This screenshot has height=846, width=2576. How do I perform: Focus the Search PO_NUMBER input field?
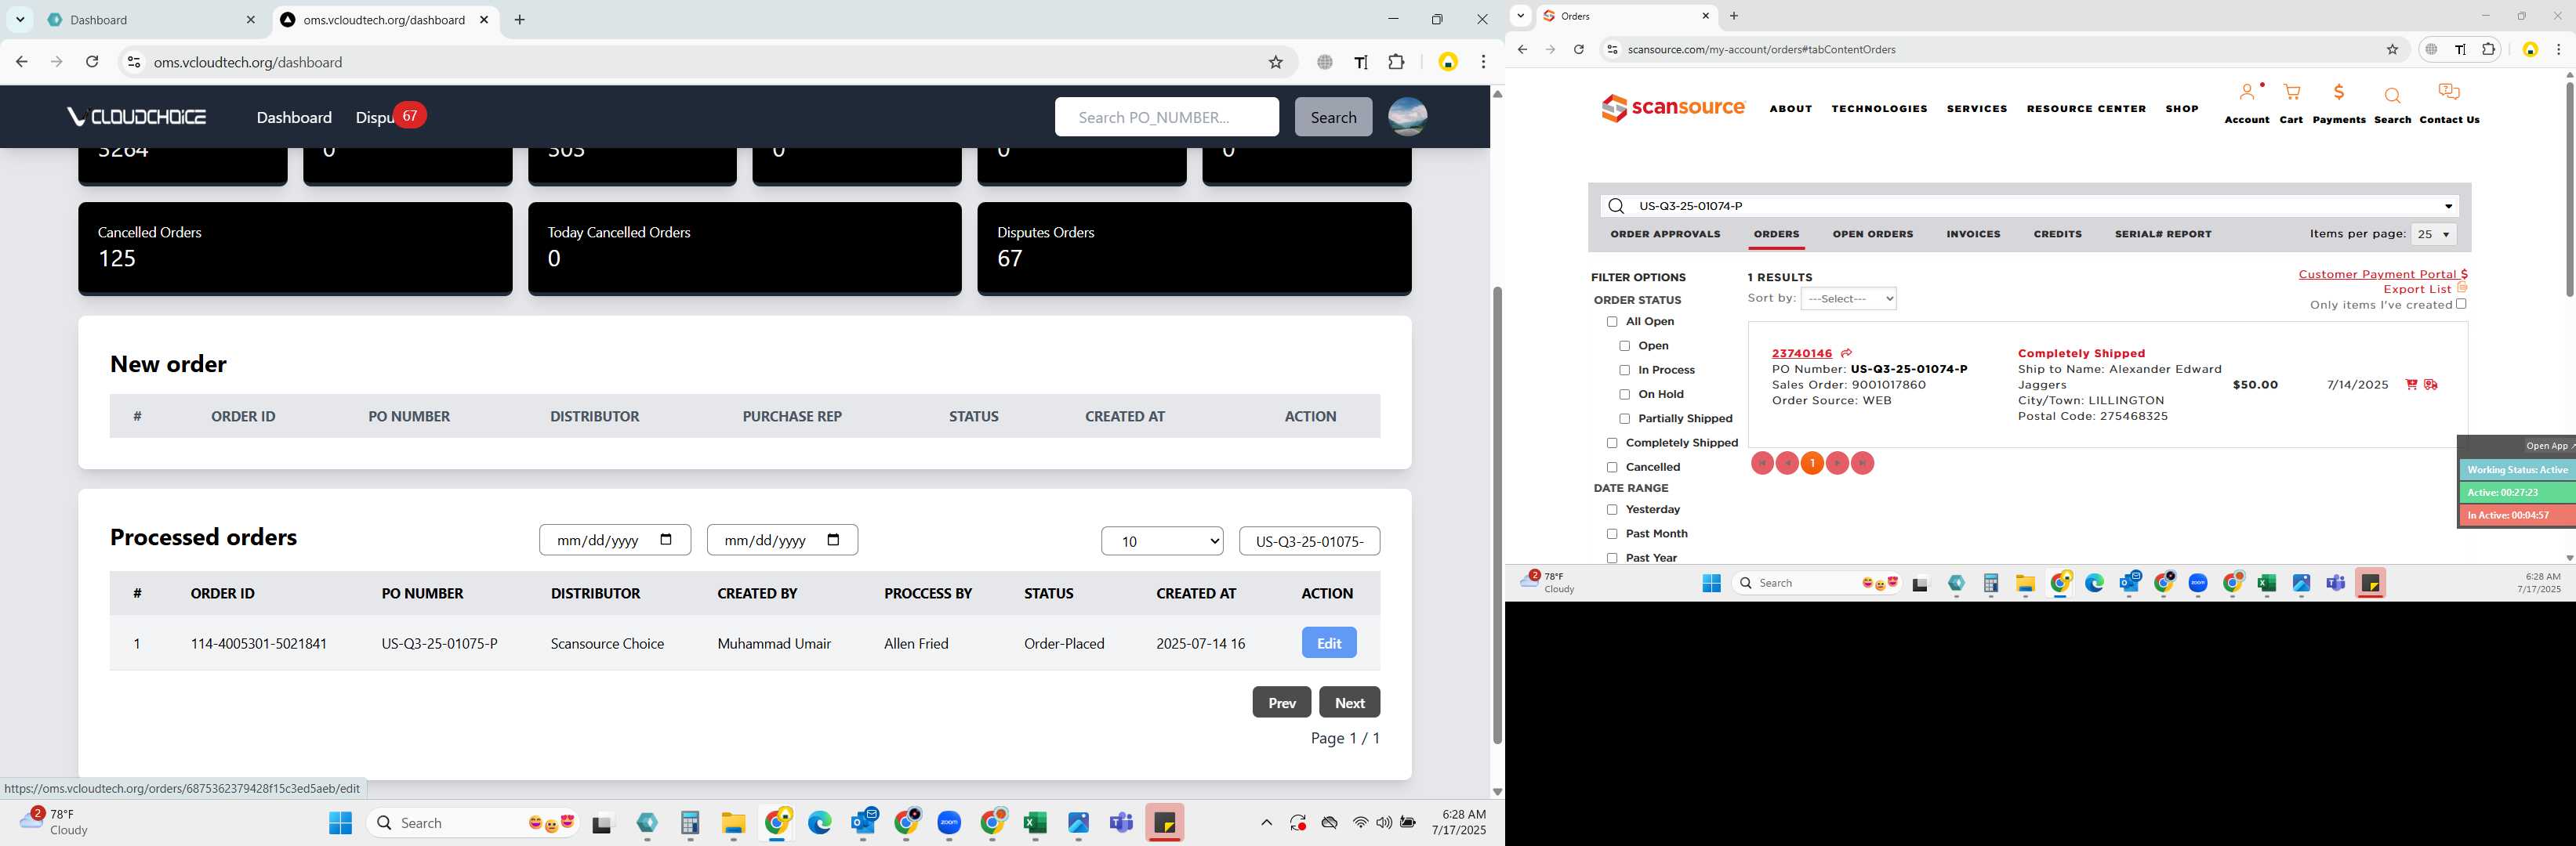(x=1166, y=117)
